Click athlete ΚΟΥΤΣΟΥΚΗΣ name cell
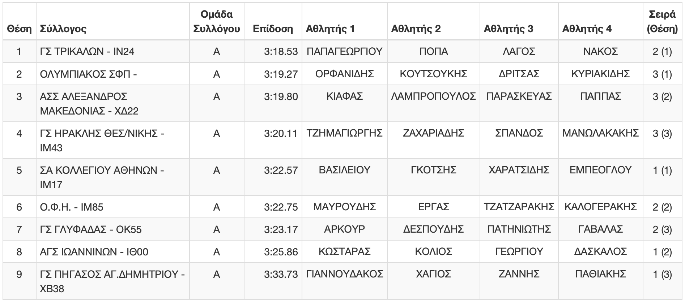Image resolution: width=685 pixels, height=302 pixels. tap(433, 74)
